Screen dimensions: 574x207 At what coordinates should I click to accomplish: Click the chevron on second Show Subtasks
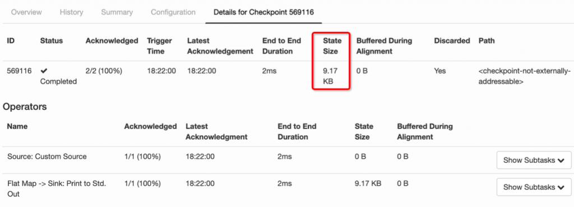[561, 187]
